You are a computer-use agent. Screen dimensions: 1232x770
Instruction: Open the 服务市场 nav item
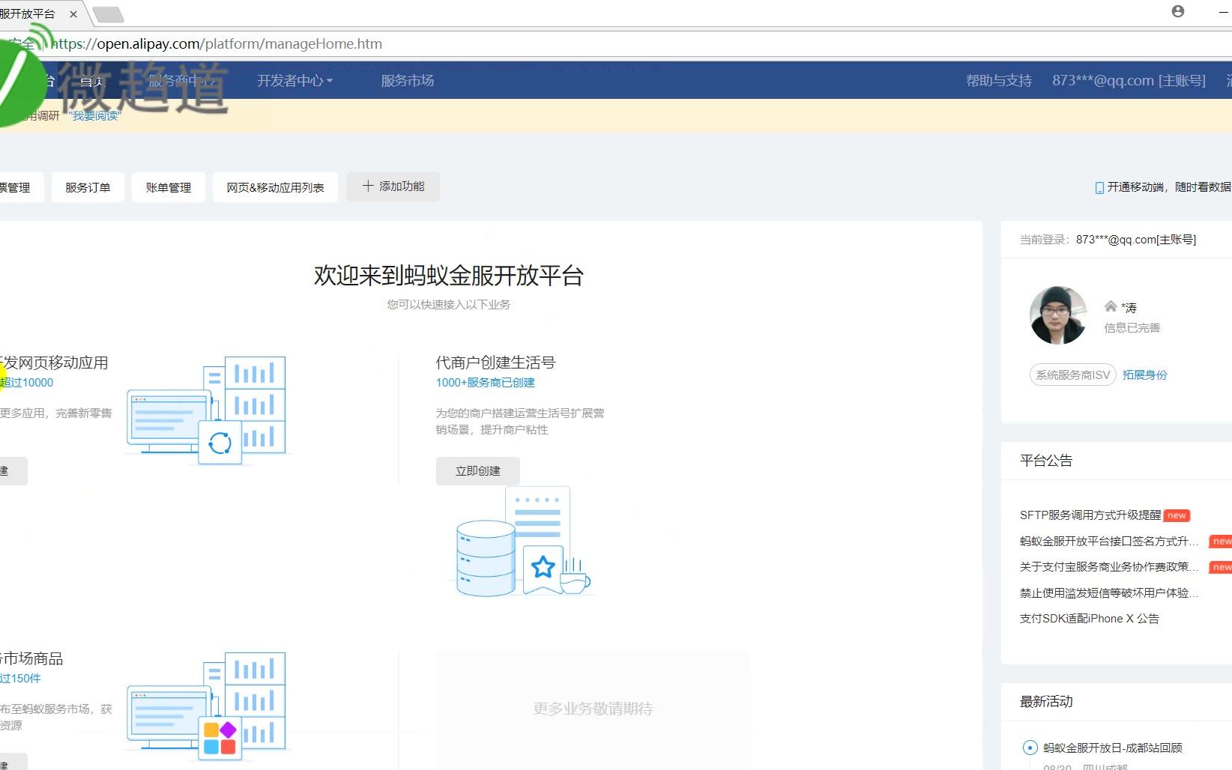pyautogui.click(x=407, y=80)
